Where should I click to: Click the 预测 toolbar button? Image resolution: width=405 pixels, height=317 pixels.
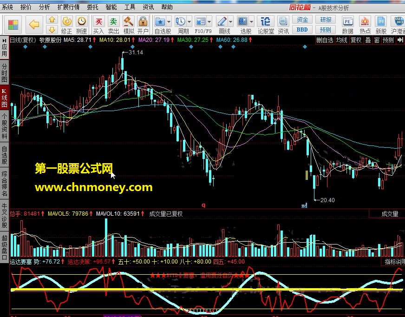pyautogui.click(x=326, y=30)
